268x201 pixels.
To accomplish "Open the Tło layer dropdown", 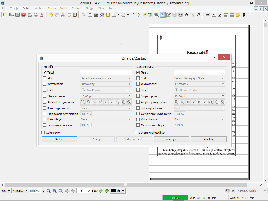I will (118, 191).
